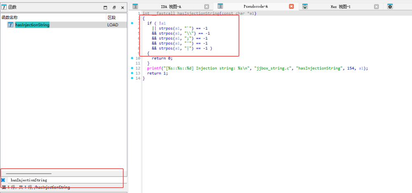Click the 函数 panel title icon
This screenshot has width=412, height=193.
tap(4, 7)
